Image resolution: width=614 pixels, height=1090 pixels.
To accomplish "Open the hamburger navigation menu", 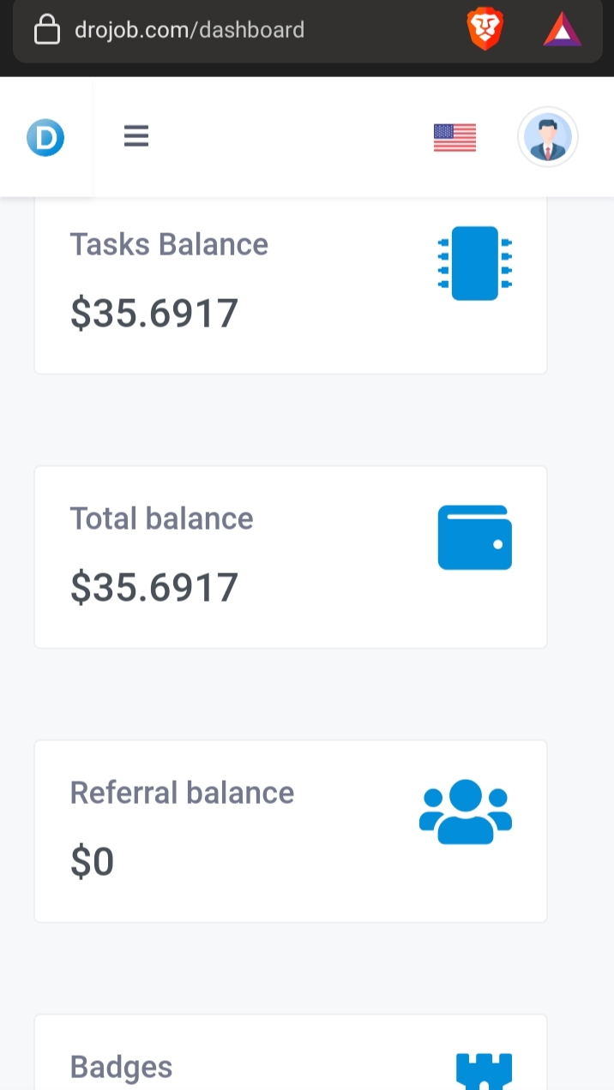I will coord(136,136).
